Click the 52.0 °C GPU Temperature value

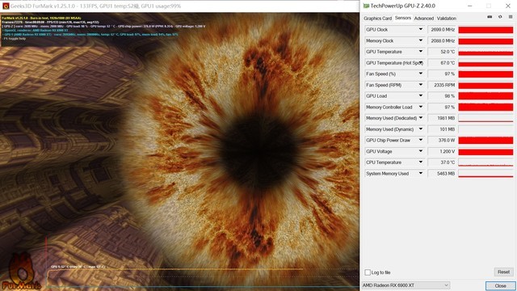(442, 52)
